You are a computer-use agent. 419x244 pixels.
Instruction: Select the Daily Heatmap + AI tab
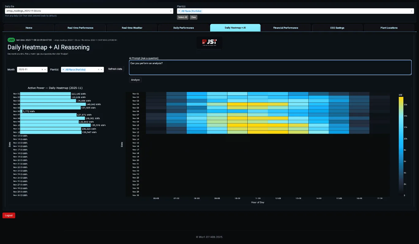click(x=235, y=28)
